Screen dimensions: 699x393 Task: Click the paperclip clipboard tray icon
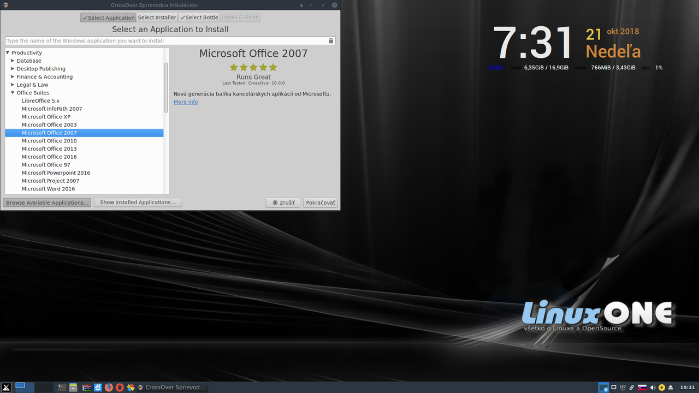632,388
